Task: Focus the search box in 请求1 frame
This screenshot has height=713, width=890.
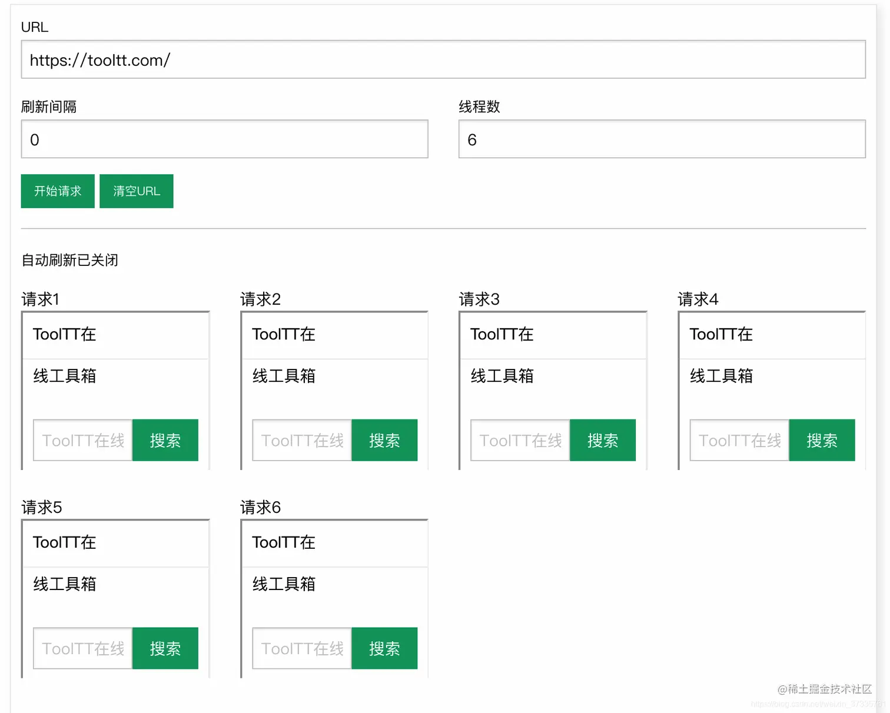Action: tap(83, 440)
